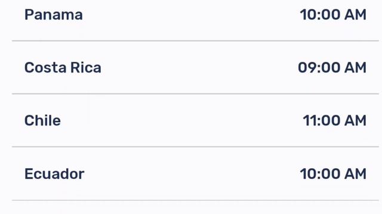Click Panama's 10:00 AM time
This screenshot has width=382, height=214.
point(333,15)
